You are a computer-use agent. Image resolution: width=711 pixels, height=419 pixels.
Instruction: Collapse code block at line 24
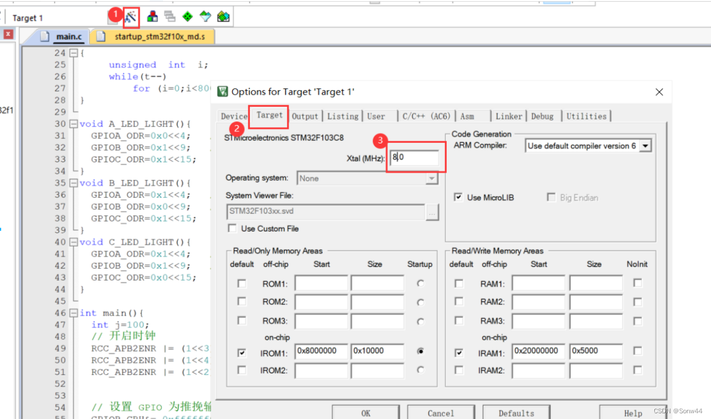coord(73,53)
